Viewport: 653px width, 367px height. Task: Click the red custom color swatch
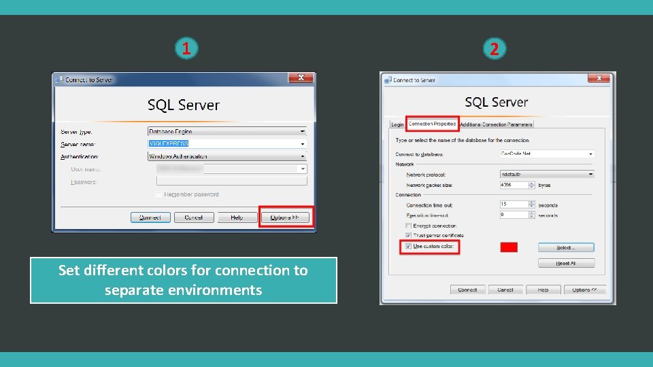click(509, 247)
